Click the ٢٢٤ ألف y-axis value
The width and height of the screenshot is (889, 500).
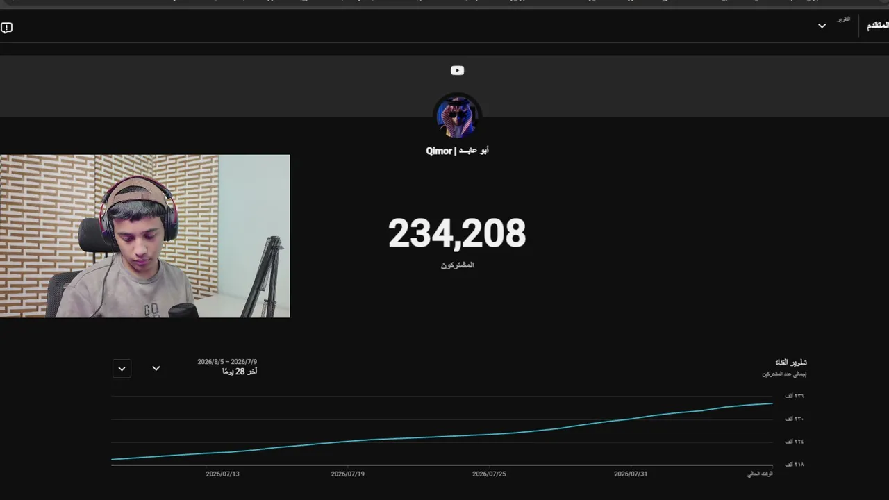(x=795, y=442)
